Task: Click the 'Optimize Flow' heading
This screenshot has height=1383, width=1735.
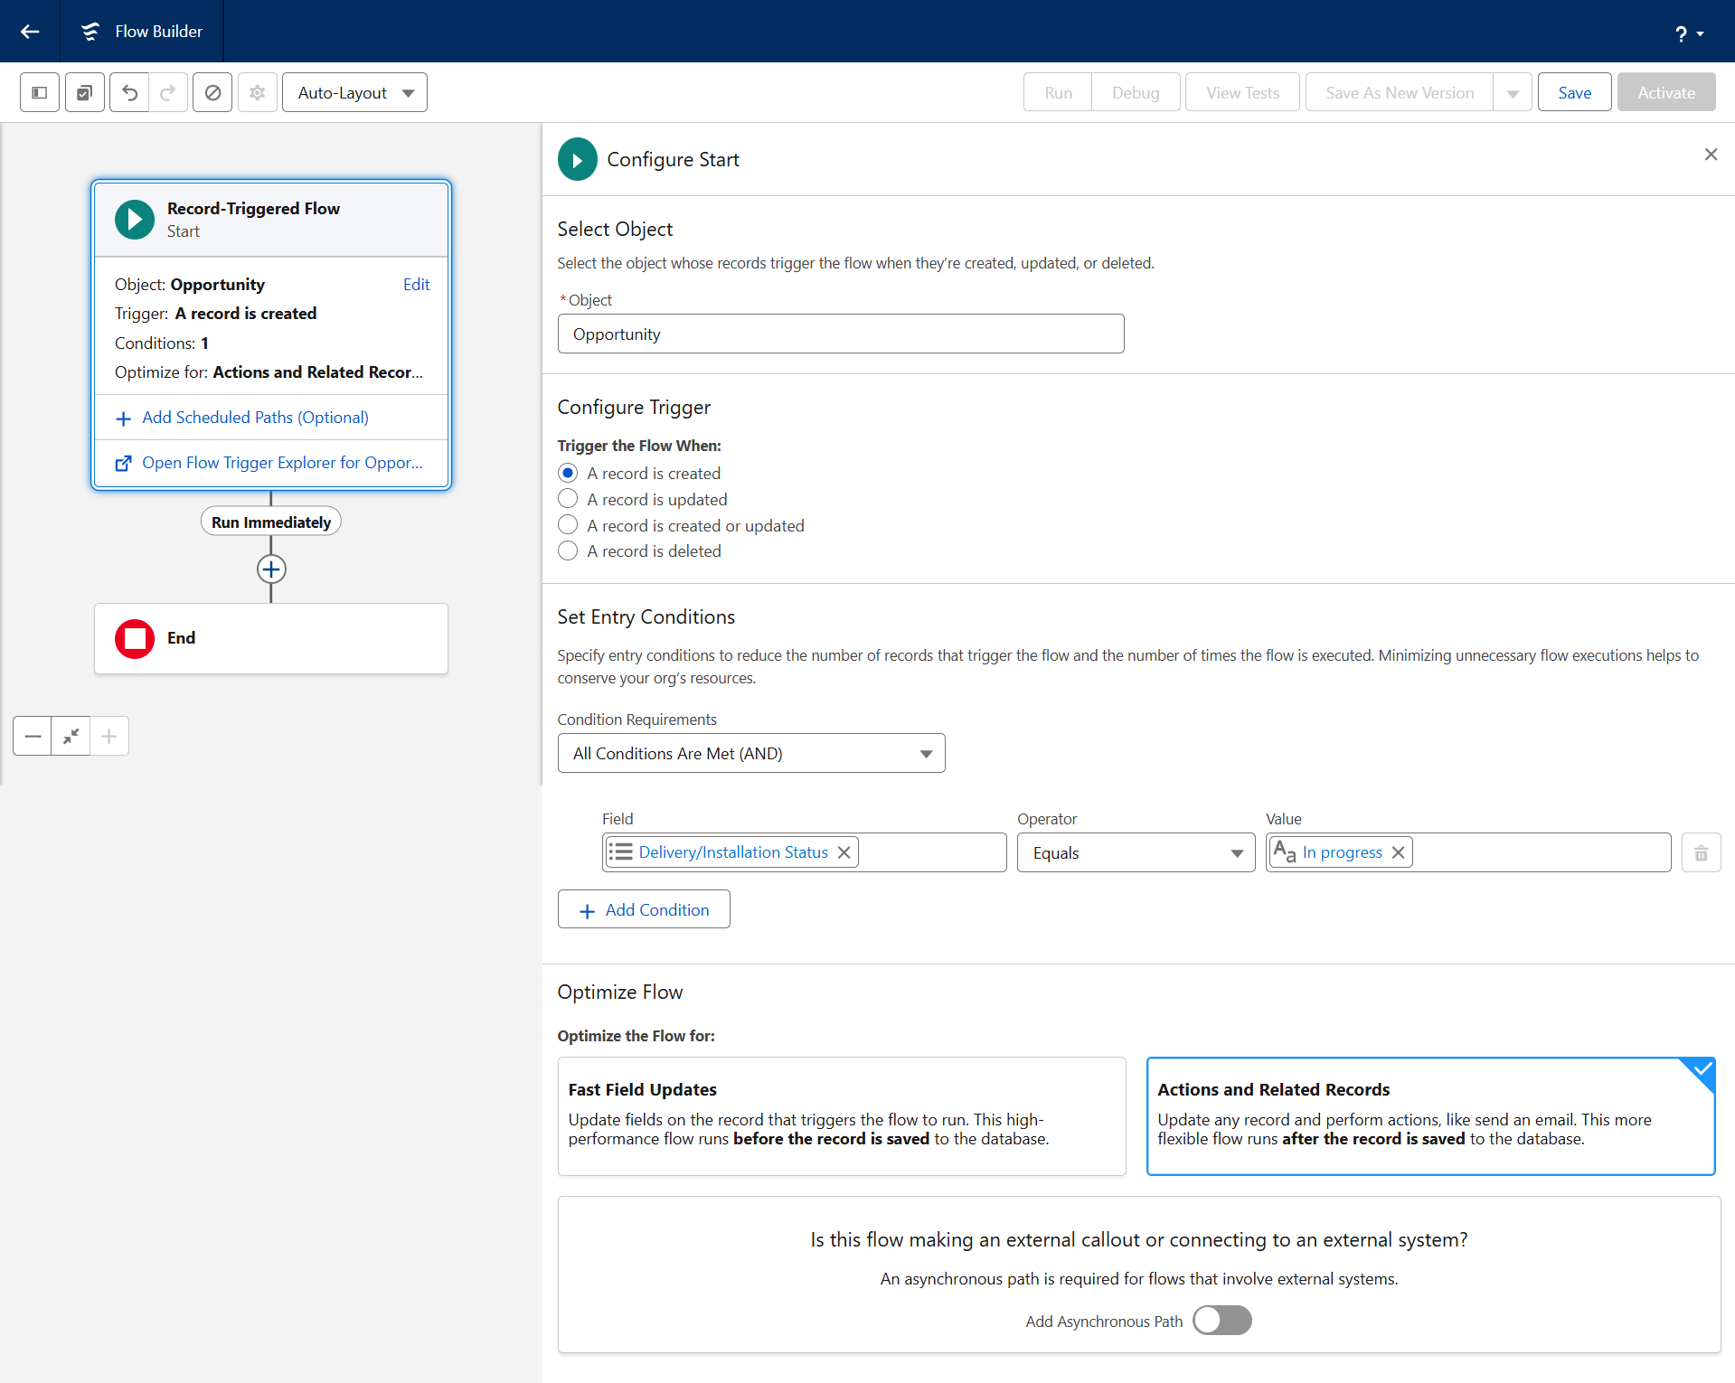Action: 619,992
